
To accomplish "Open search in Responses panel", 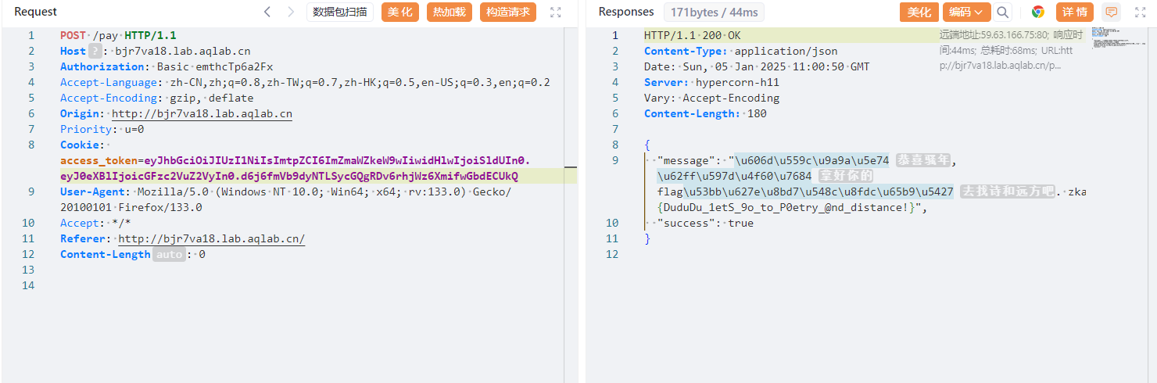I will coord(1002,12).
